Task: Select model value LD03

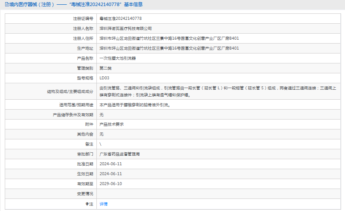Action: 104,78
